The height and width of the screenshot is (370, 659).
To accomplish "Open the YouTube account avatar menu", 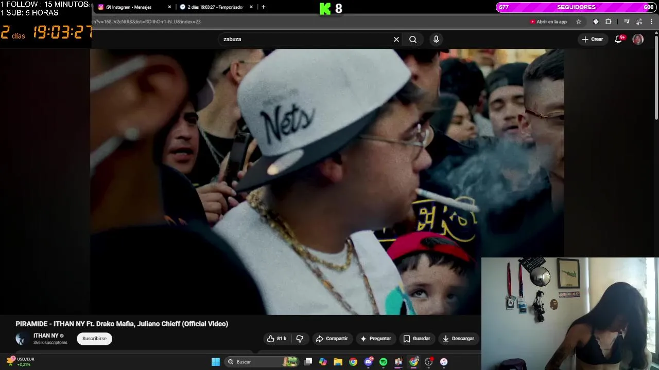I will coord(638,39).
